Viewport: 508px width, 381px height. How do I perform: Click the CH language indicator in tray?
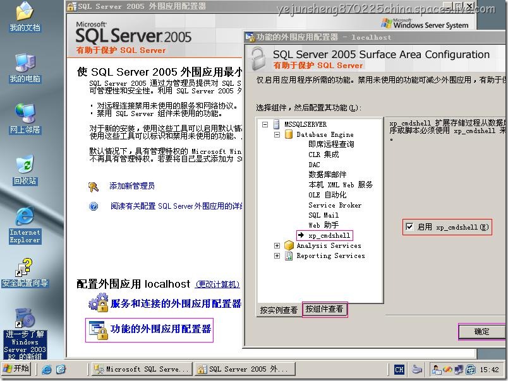(399, 370)
